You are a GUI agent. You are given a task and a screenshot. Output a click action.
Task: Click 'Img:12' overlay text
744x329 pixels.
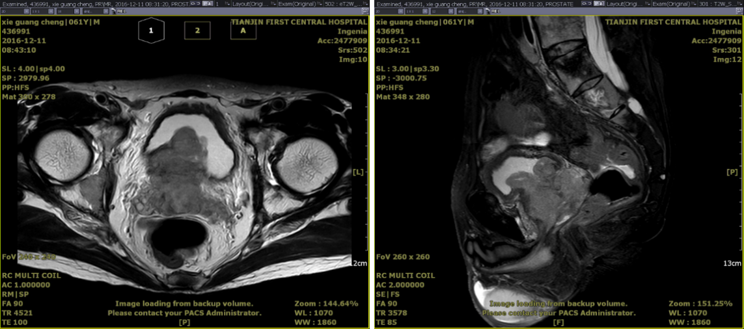[728, 60]
